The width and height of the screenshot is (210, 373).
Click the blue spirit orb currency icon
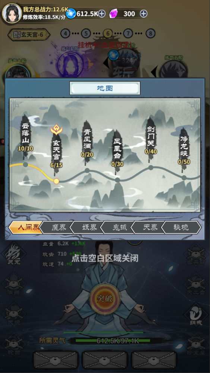71,13
